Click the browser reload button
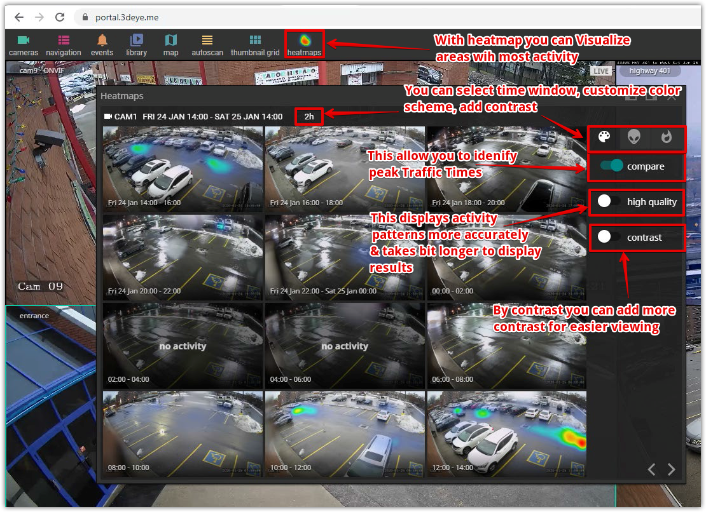Screen dimensions: 706x512 coord(60,17)
